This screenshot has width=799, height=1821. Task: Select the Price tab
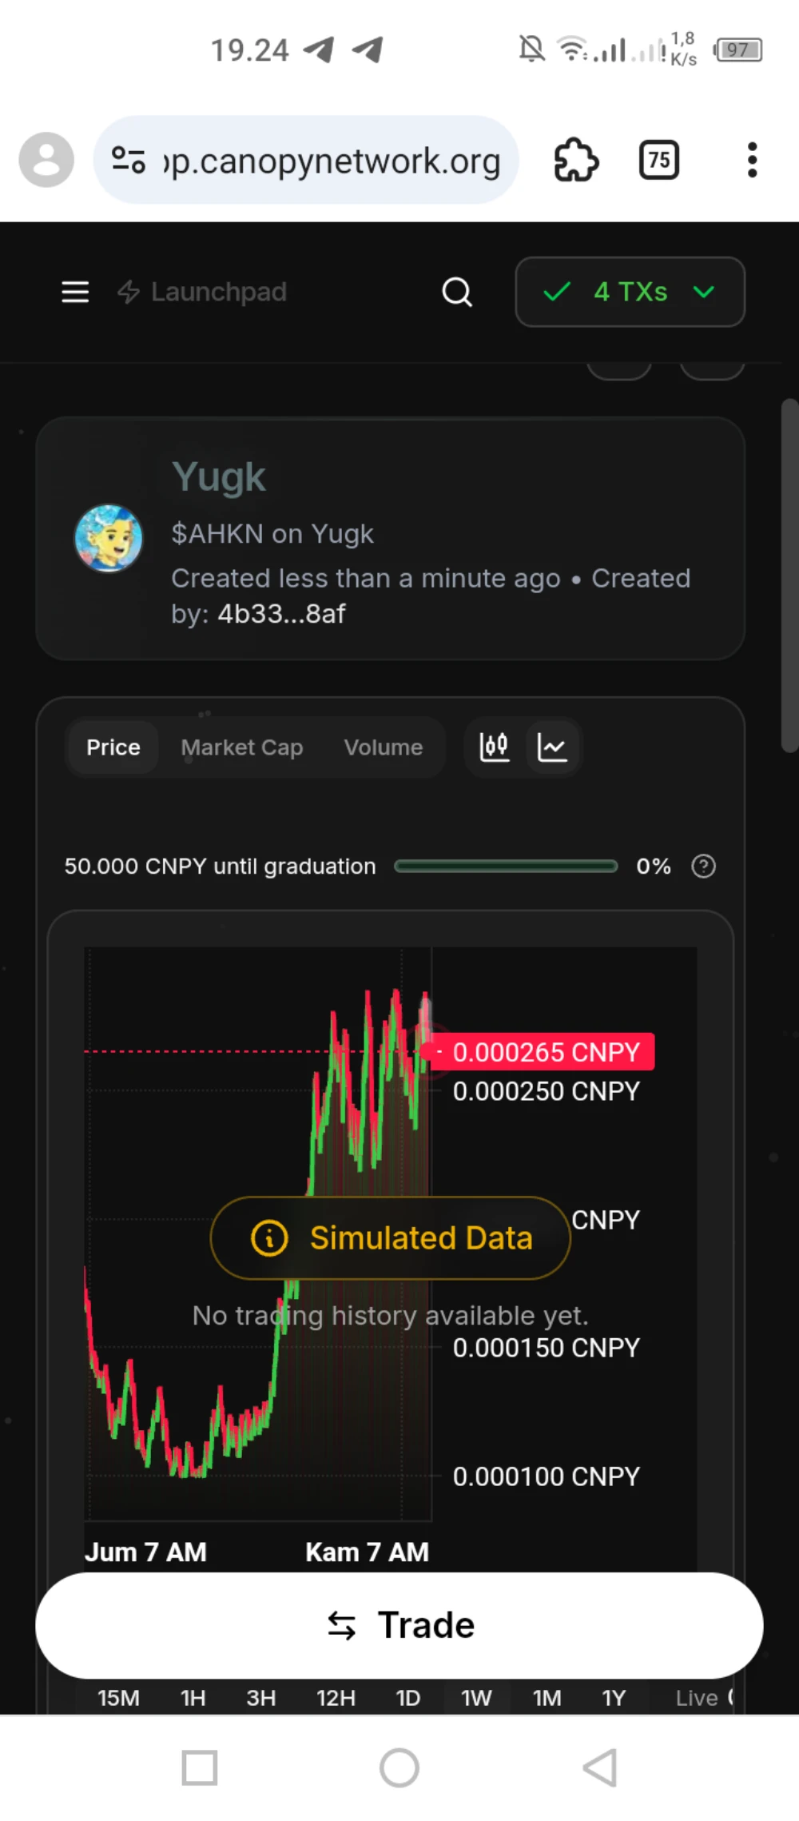[x=113, y=747]
